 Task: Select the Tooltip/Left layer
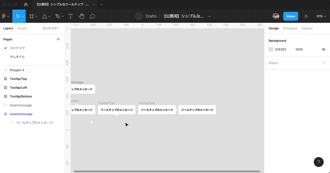pyautogui.click(x=18, y=88)
